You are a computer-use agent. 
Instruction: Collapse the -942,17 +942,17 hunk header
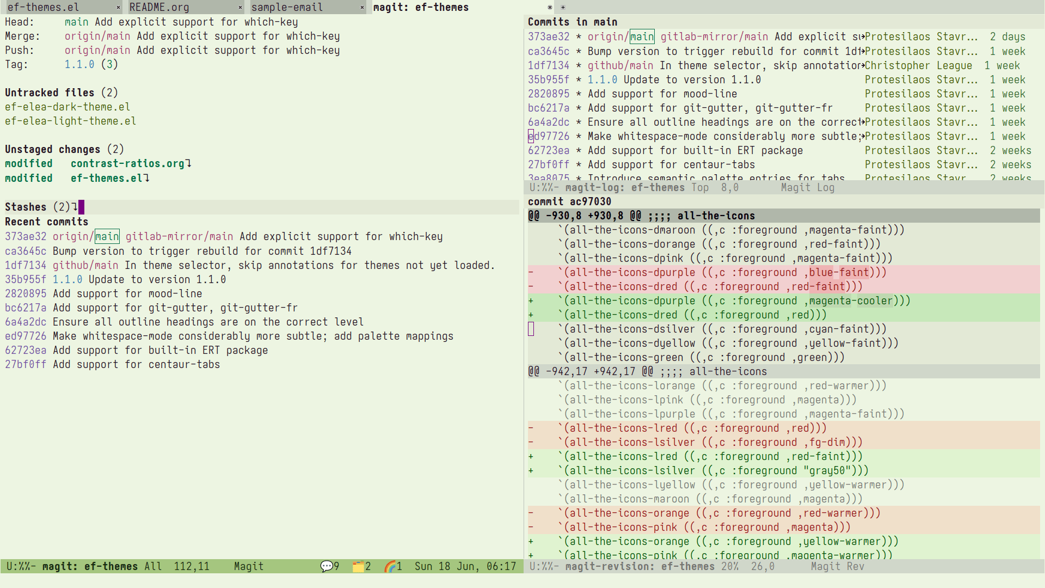(x=784, y=371)
